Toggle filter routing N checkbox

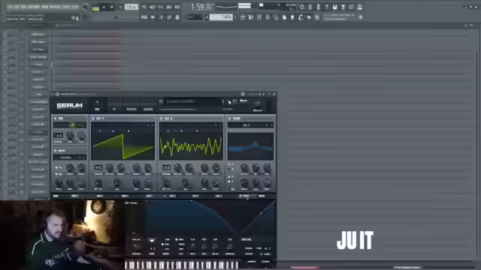click(229, 177)
